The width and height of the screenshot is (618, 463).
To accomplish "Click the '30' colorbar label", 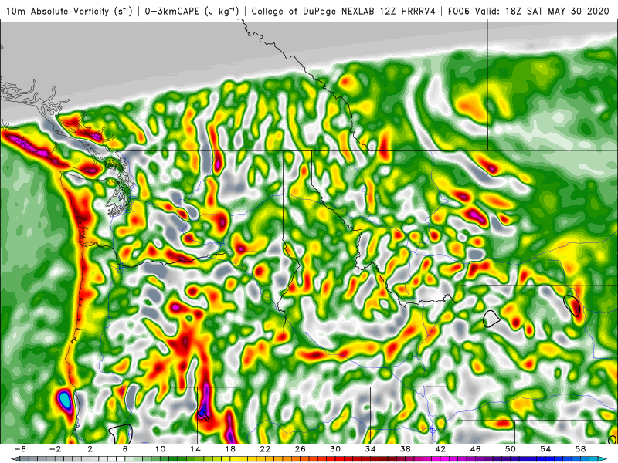I will pyautogui.click(x=335, y=449).
